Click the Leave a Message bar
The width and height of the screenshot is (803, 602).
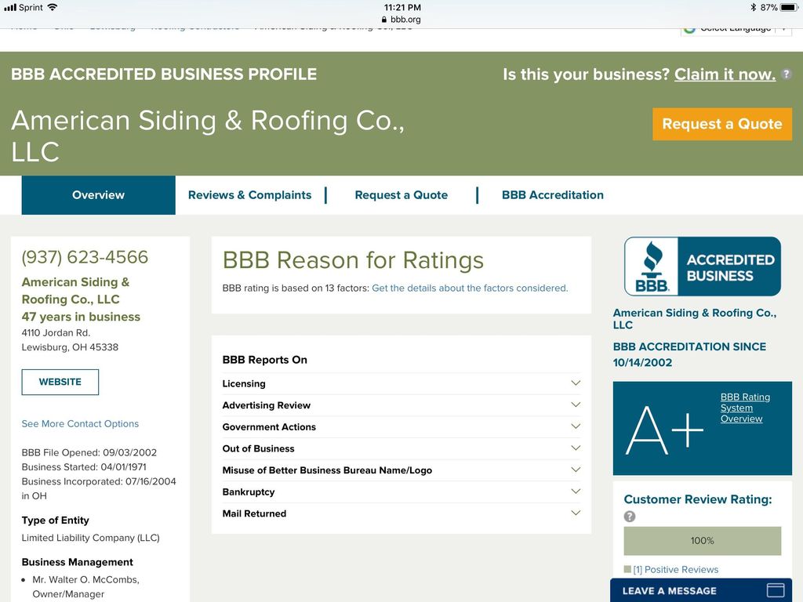[x=701, y=590]
